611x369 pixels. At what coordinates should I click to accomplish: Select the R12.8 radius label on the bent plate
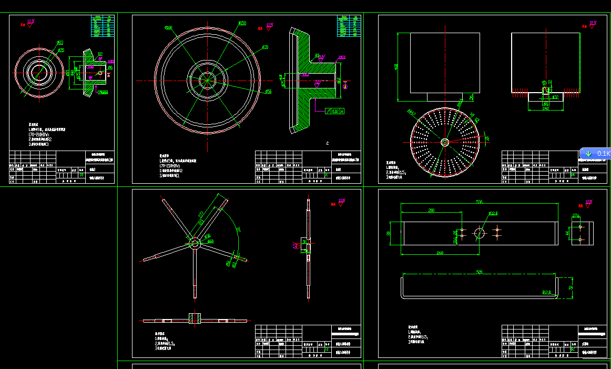point(547,292)
